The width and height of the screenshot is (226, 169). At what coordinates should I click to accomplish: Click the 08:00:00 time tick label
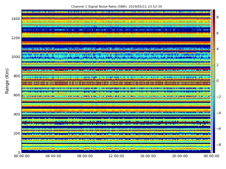pyautogui.click(x=85, y=156)
